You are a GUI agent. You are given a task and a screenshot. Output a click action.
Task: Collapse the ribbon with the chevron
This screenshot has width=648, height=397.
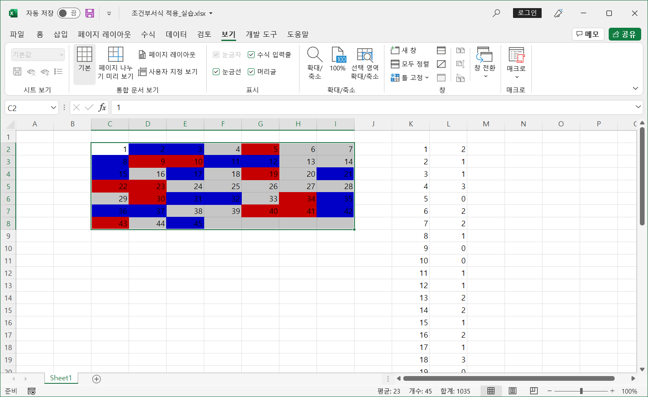coord(635,88)
